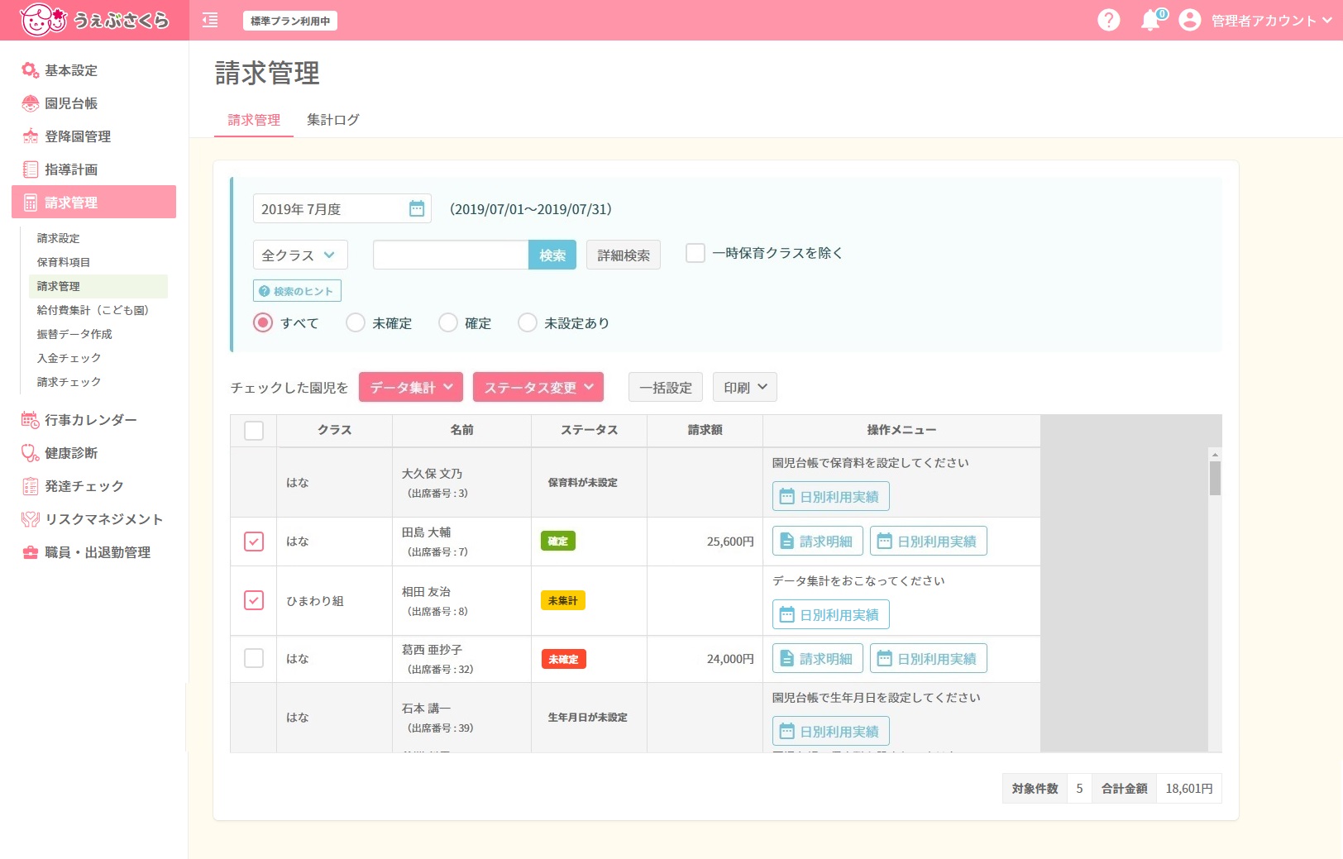Toggle the sidebar collapse menu icon
1343x859 pixels.
point(210,20)
